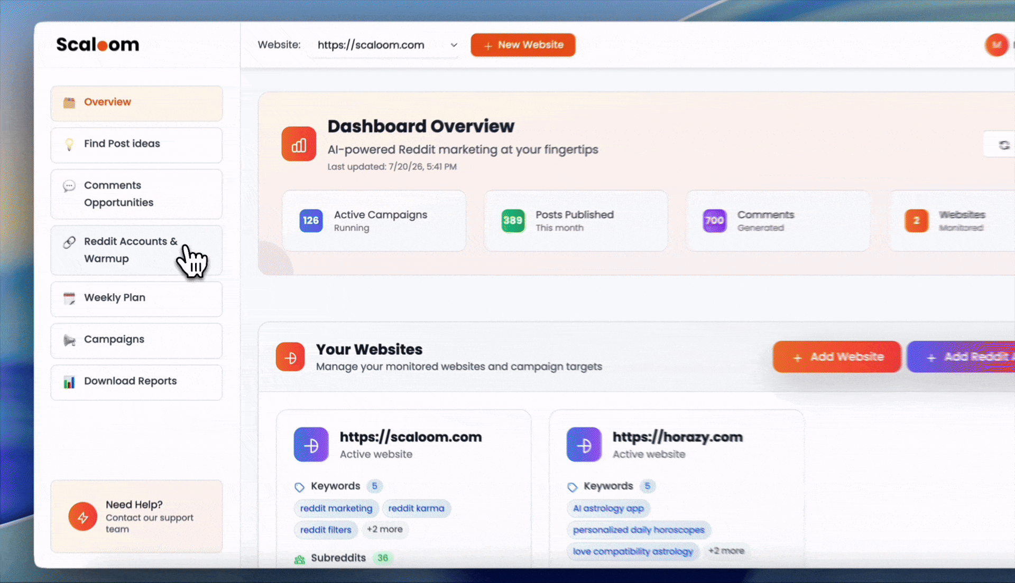1015x583 pixels.
Task: Click the scaloom.com Keywords tag icon
Action: (x=300, y=487)
